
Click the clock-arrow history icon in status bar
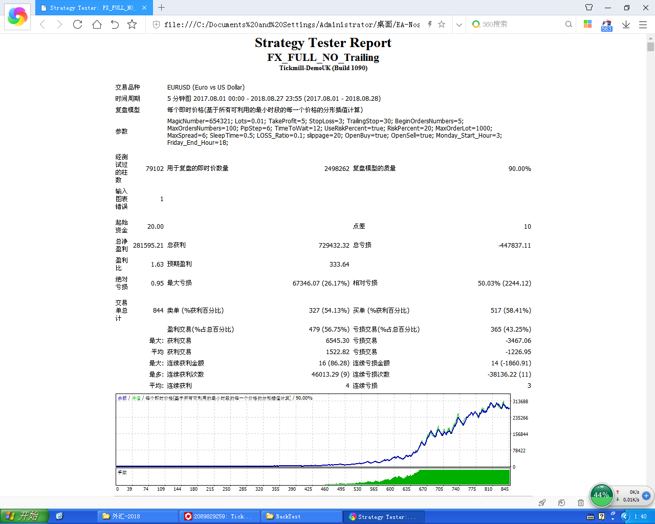[561, 503]
